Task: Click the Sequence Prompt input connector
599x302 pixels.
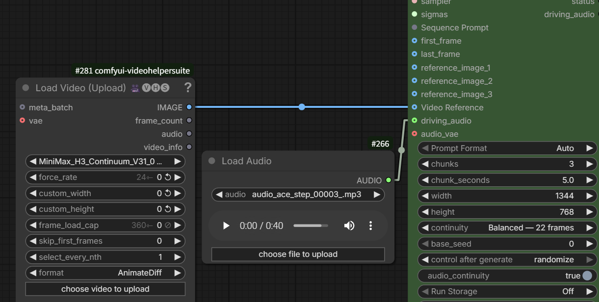Action: point(415,27)
